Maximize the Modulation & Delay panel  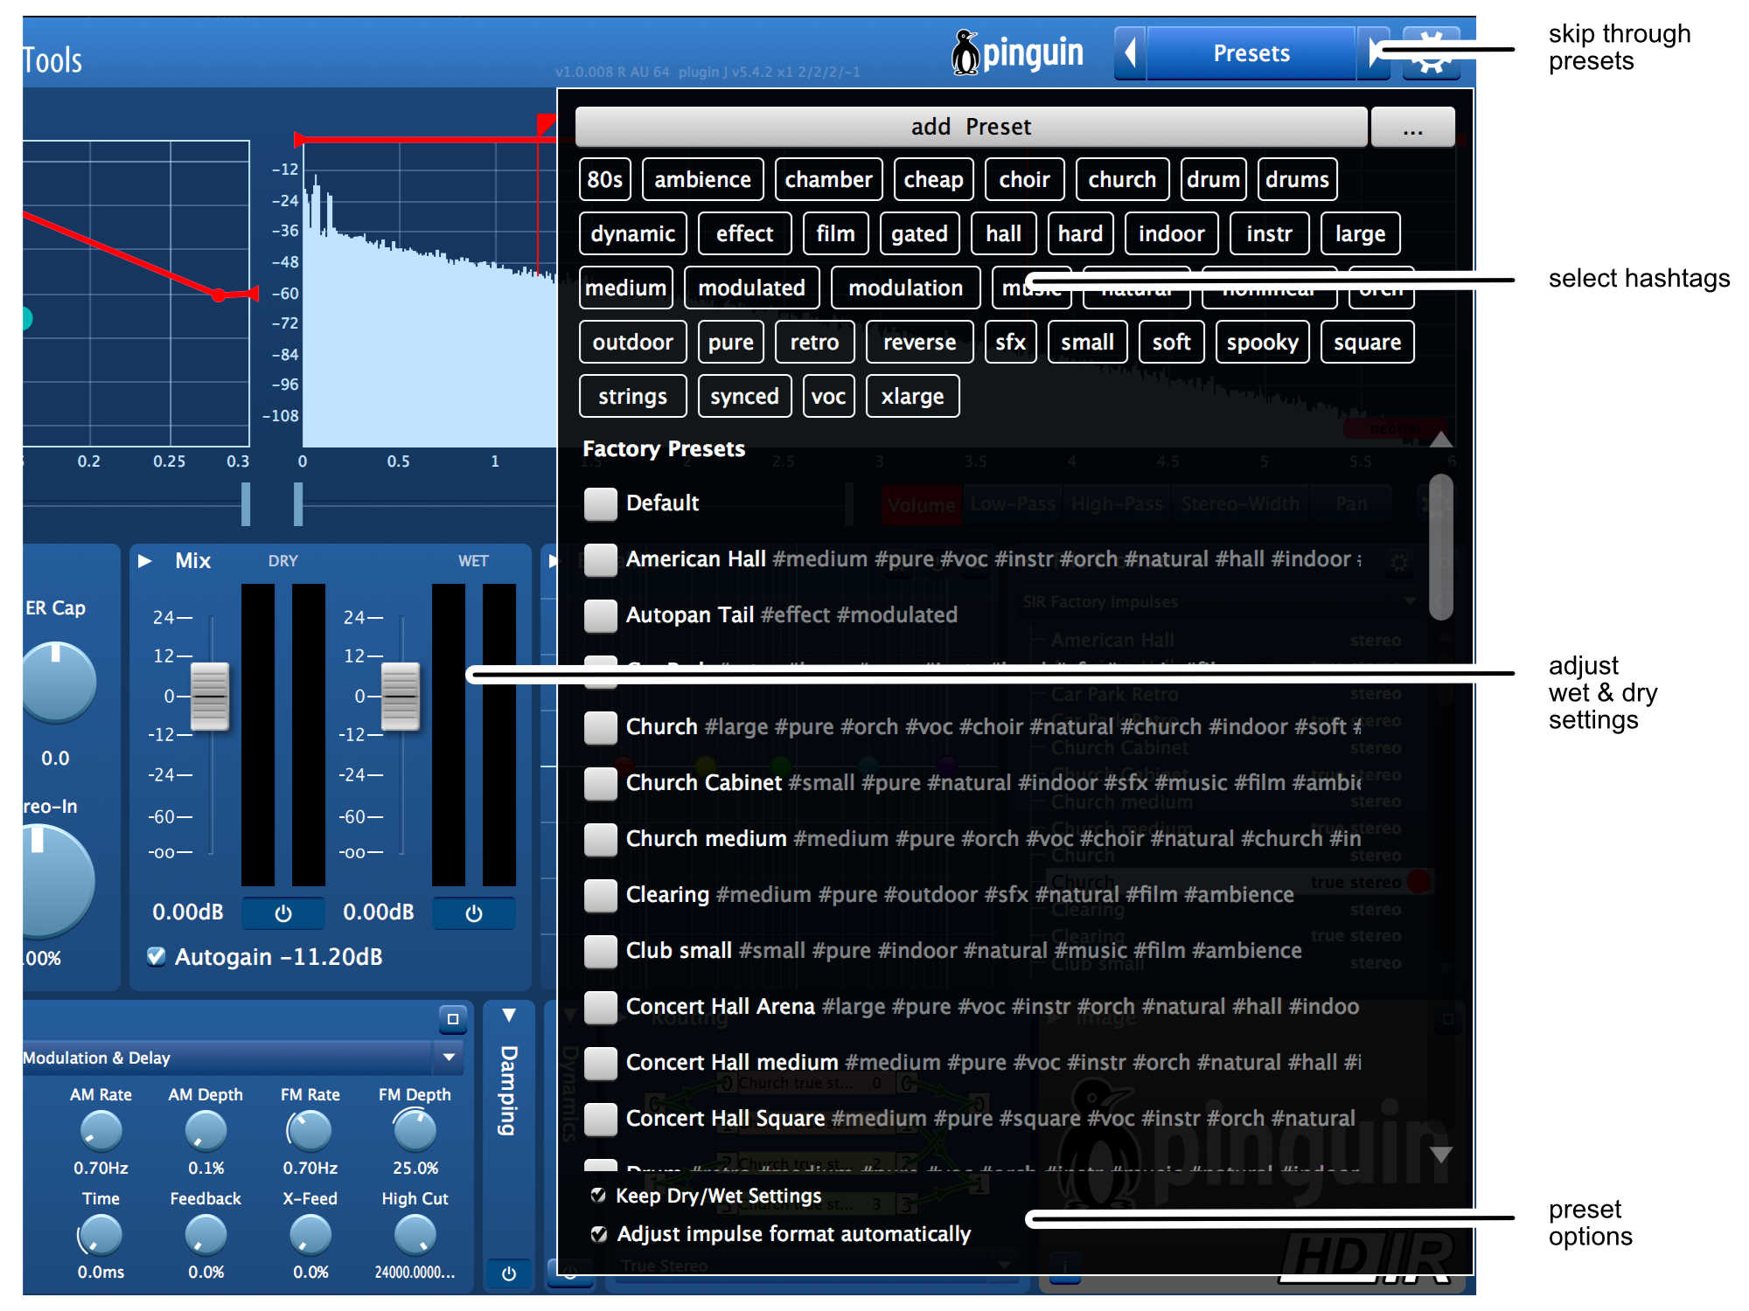(x=452, y=1019)
